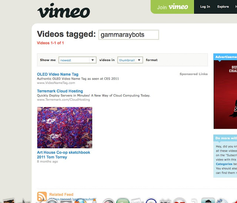
Task: Open the Explore menu item
Action: coord(223,7)
